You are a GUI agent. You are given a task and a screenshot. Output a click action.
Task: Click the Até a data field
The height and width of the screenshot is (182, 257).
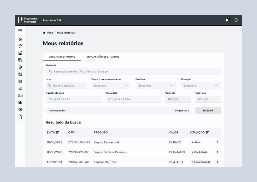coord(133,99)
